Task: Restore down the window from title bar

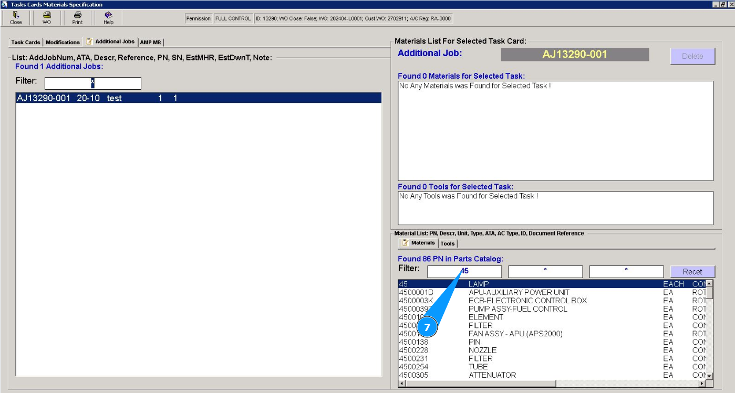Action: tap(723, 4)
